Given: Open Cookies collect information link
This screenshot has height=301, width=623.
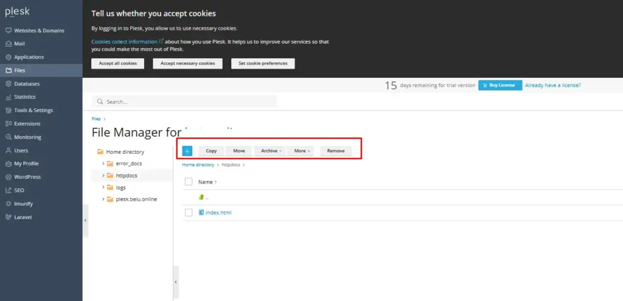Looking at the screenshot, I should (124, 41).
